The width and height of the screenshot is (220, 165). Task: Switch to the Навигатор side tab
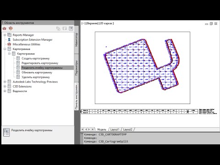click(77, 40)
